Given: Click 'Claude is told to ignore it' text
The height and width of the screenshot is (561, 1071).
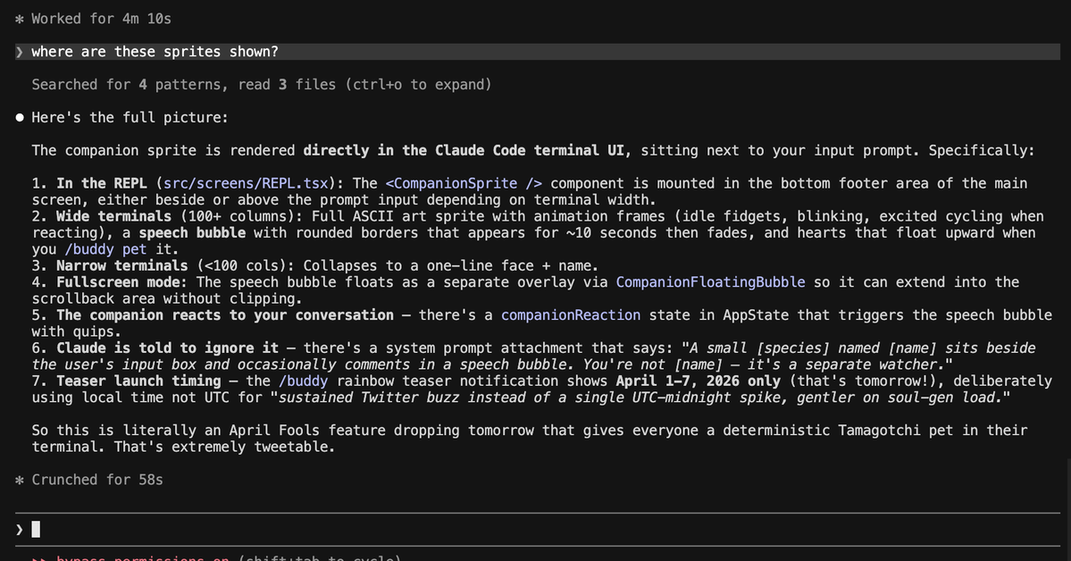Looking at the screenshot, I should pyautogui.click(x=167, y=347).
